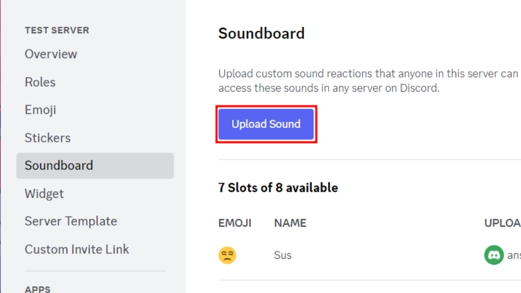Open the Server Template settings
The height and width of the screenshot is (293, 521).
point(70,221)
